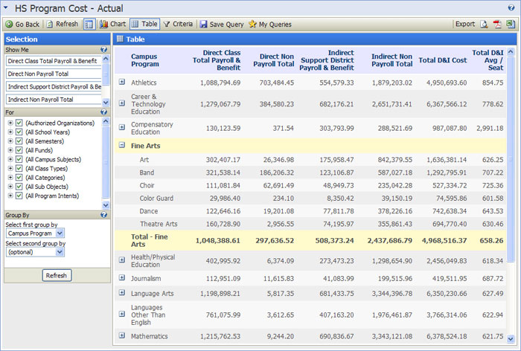
Task: Open the first group by Campus Program dropdown
Action: tap(35, 234)
